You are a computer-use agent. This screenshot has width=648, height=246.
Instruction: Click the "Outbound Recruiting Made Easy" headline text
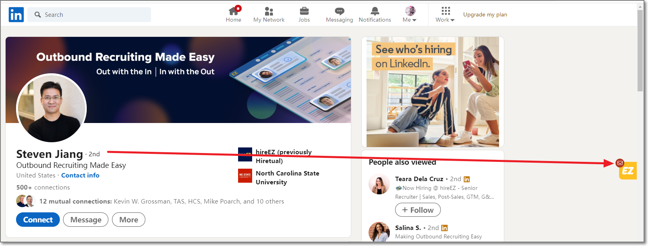(x=71, y=165)
